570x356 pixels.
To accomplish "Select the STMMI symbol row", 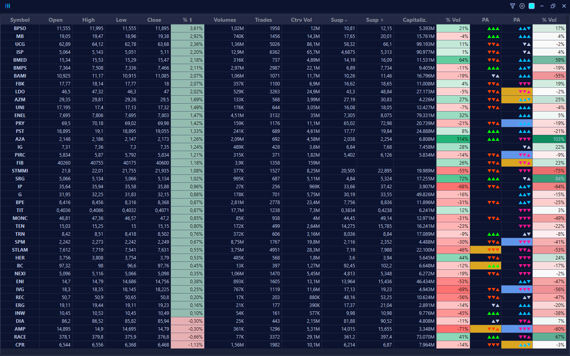I will pos(20,171).
